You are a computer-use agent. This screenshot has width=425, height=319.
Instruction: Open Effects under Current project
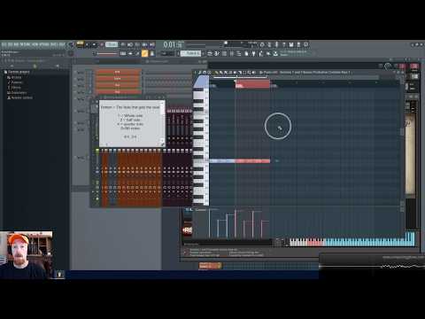click(14, 88)
